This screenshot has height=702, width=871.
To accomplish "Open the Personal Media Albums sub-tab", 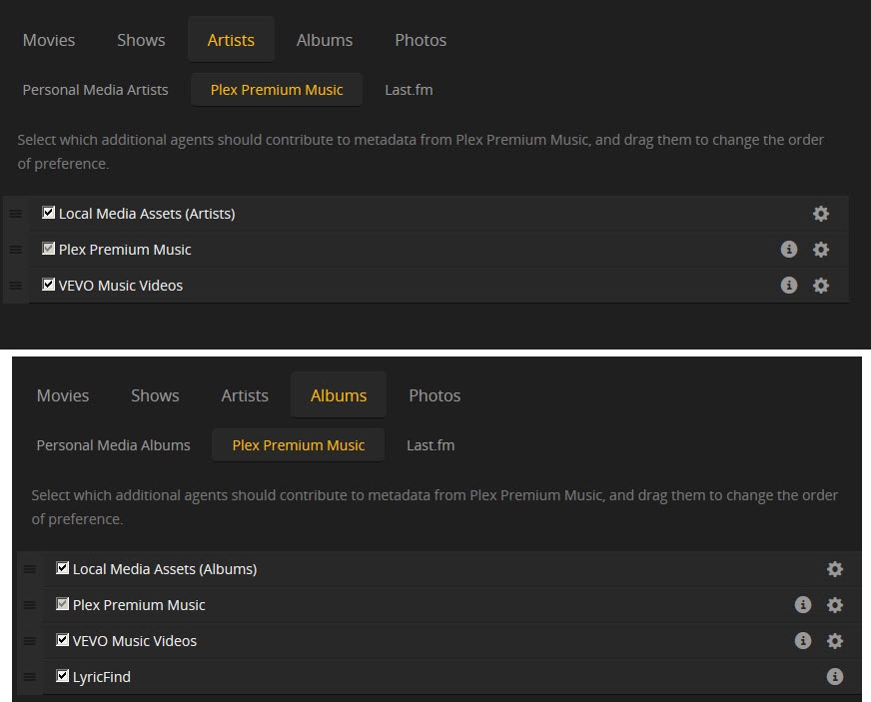I will [114, 445].
